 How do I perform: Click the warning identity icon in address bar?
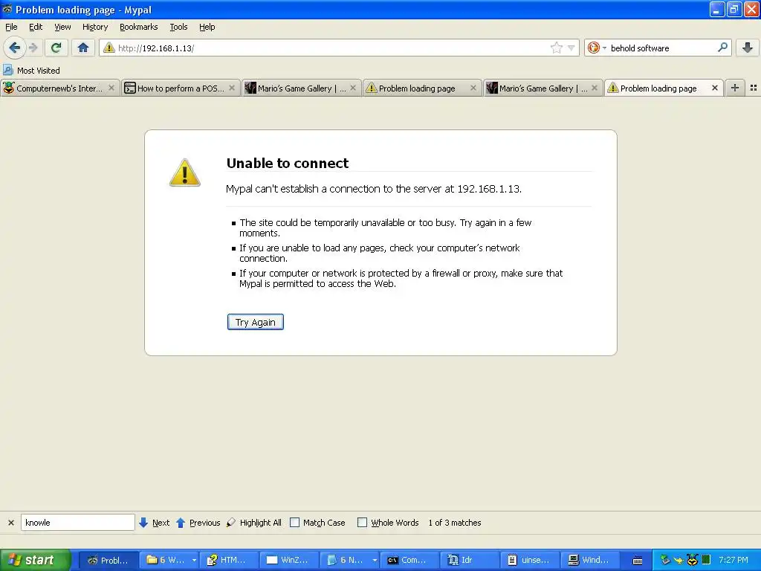pyautogui.click(x=109, y=48)
